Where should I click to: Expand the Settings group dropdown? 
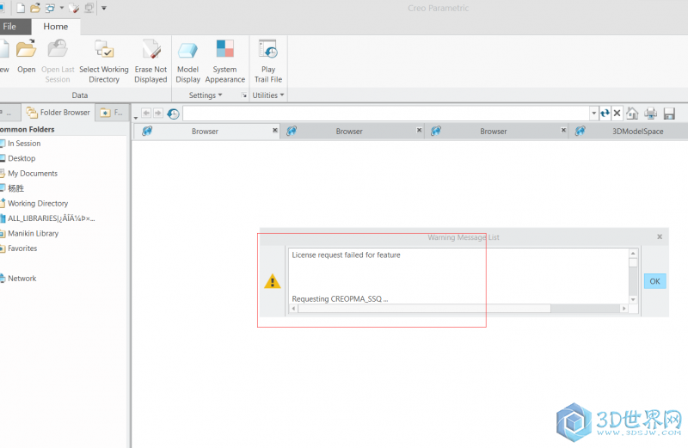coord(206,95)
